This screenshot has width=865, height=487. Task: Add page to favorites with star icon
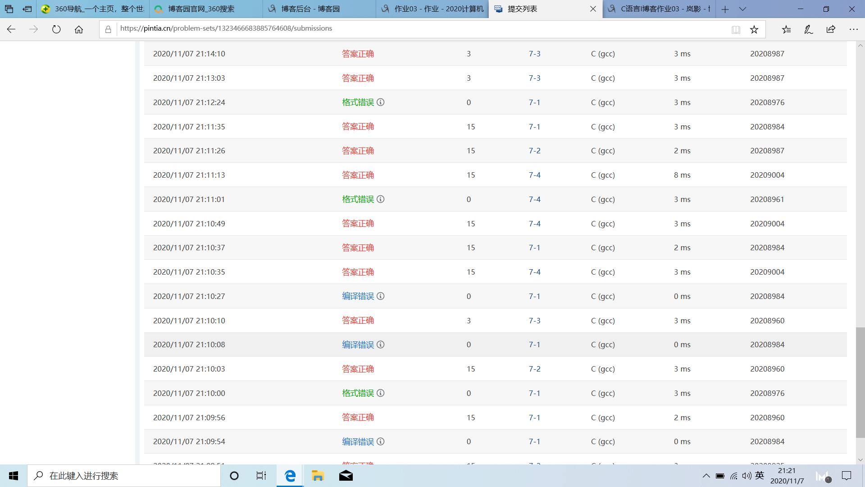point(754,29)
